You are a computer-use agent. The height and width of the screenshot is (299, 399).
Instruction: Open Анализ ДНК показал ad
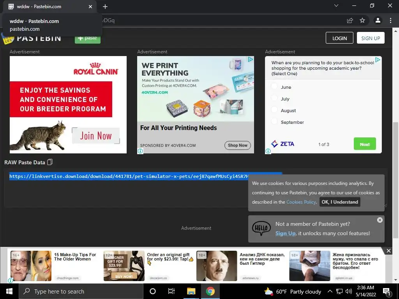pyautogui.click(x=262, y=259)
